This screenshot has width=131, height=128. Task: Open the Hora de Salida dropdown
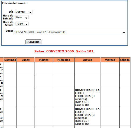point(22,24)
